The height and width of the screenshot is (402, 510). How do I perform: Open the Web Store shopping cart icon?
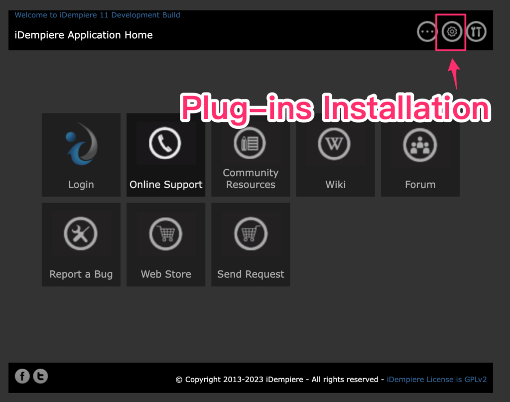tap(165, 233)
